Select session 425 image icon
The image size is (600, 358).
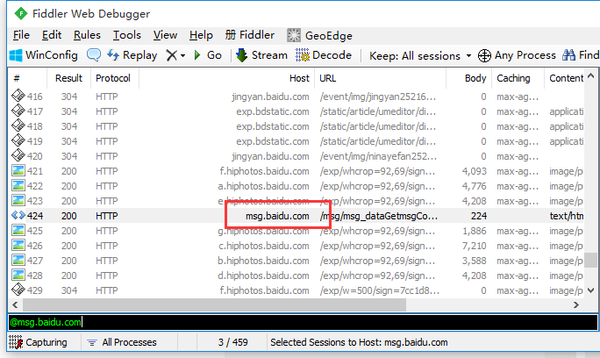[x=18, y=230]
